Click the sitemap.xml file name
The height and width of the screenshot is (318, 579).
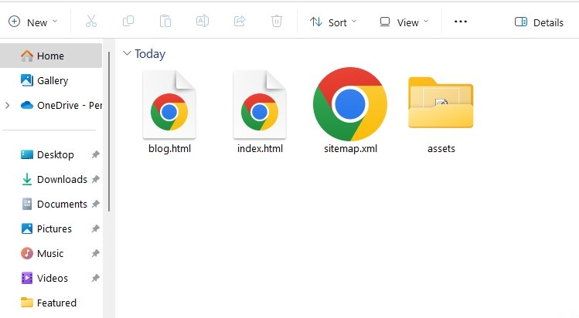[350, 148]
